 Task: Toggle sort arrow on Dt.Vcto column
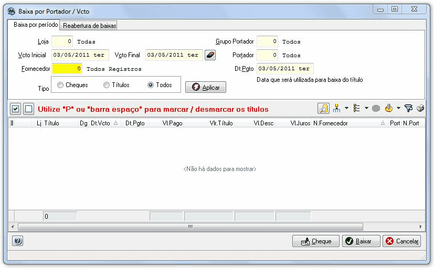(x=115, y=123)
